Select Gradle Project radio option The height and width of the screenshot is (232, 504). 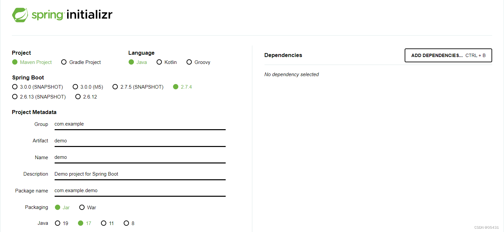point(81,62)
